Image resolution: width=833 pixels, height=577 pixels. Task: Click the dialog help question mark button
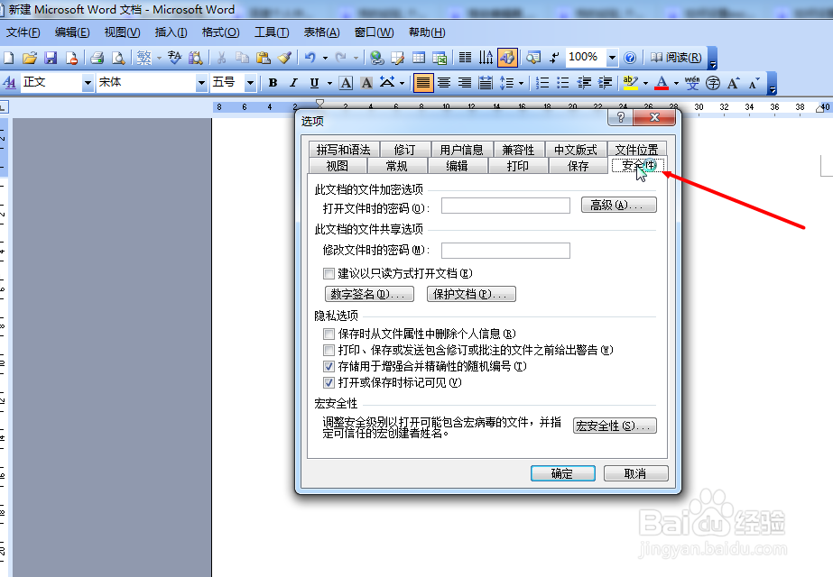click(621, 118)
